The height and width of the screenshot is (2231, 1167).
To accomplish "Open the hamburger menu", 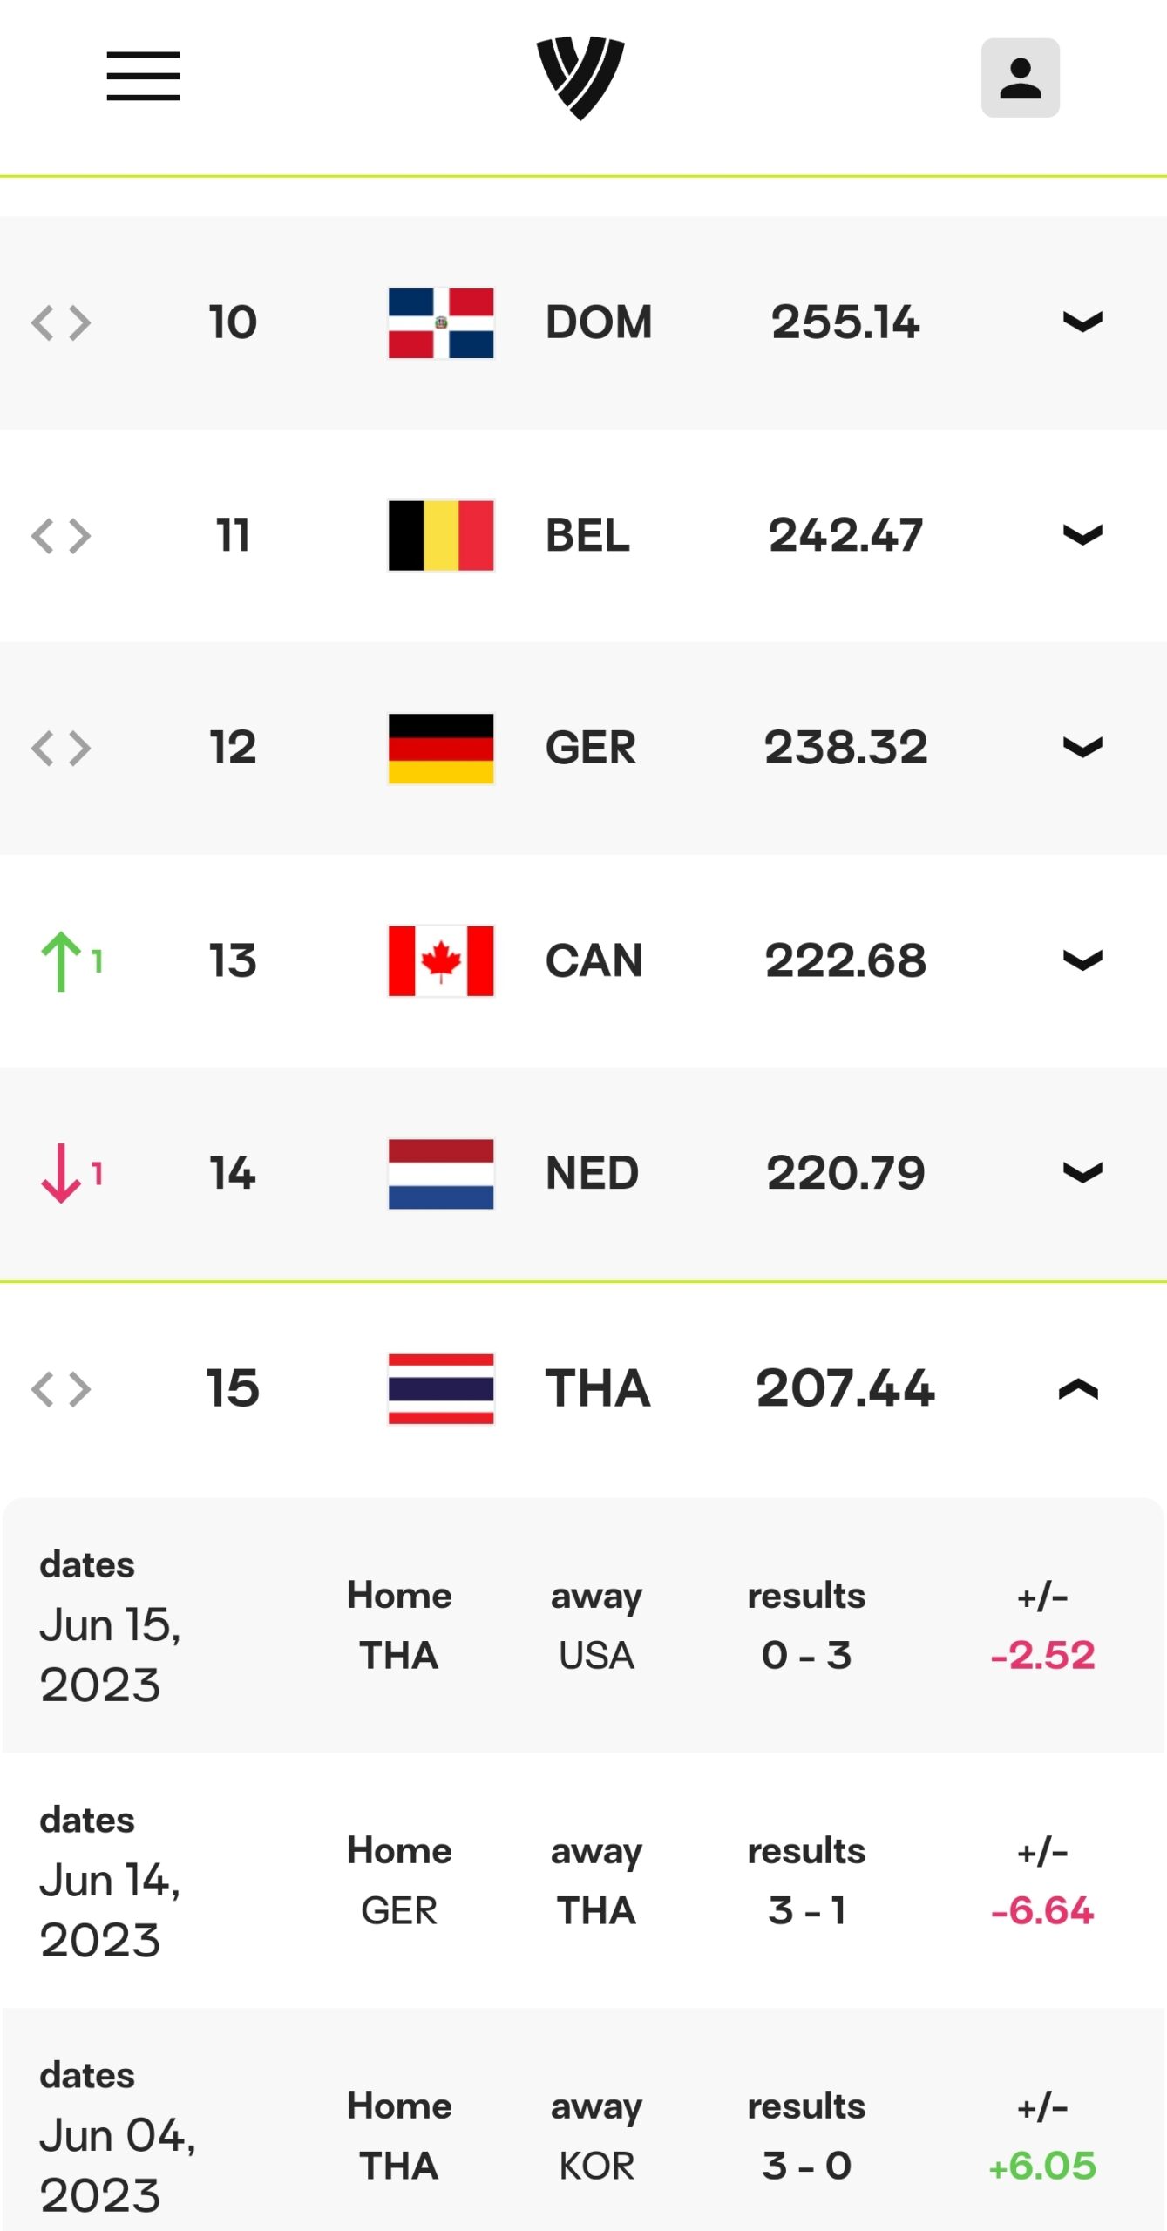I will 143,76.
